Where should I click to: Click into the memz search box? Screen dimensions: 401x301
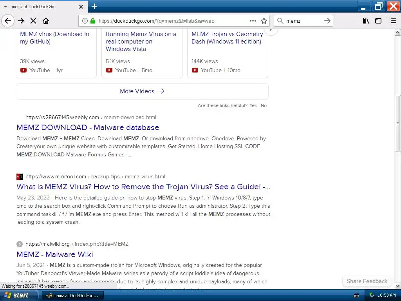tap(303, 21)
